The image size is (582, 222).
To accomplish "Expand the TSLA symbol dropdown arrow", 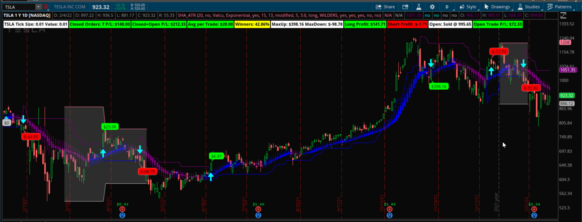I will (x=38, y=7).
